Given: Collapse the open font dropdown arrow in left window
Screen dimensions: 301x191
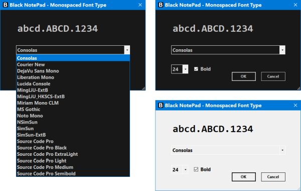Looking at the screenshot, I should pos(127,50).
